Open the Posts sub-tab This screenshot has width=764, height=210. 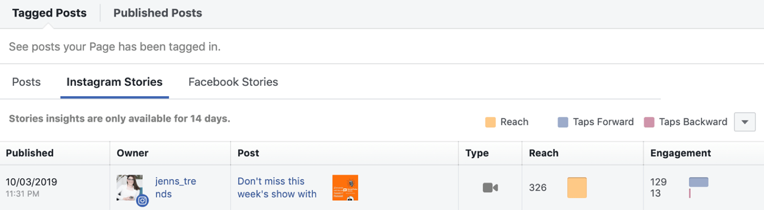tap(26, 82)
